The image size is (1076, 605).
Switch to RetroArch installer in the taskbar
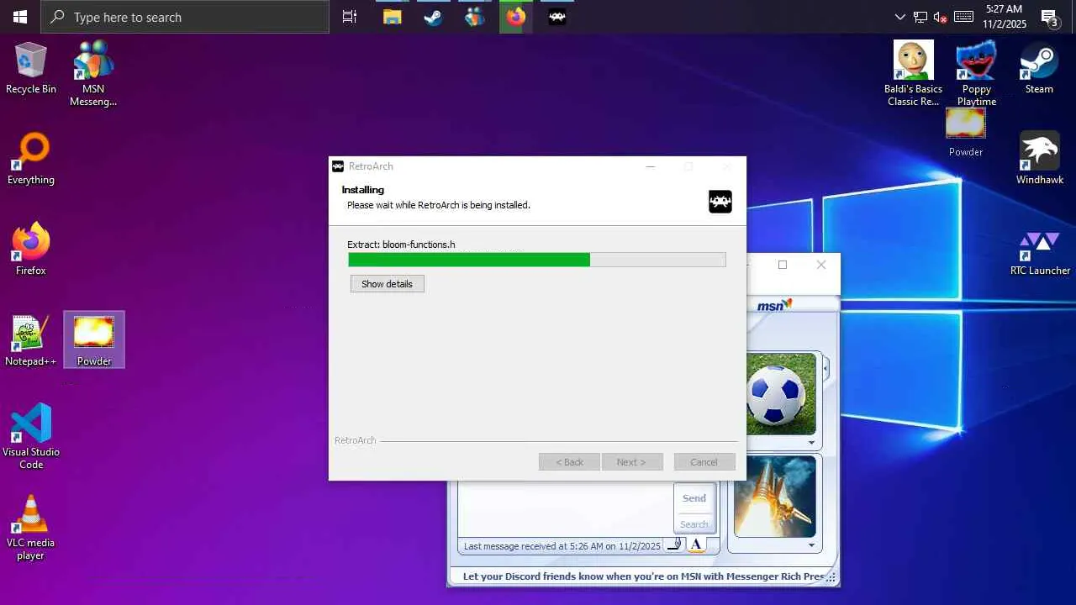click(557, 17)
